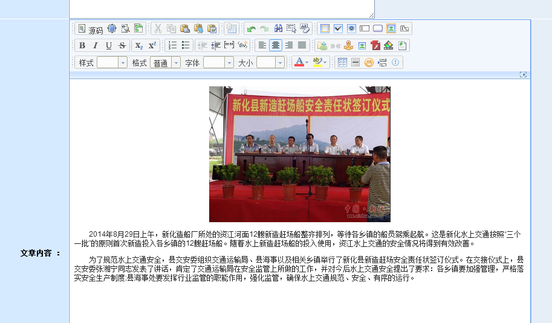The height and width of the screenshot is (323, 552).
Task: Insert a numbered list
Action: pyautogui.click(x=172, y=45)
